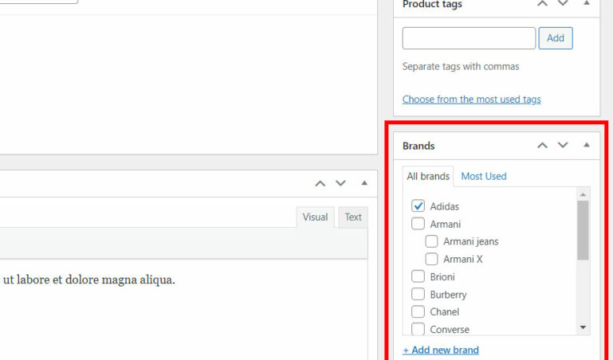Move the editor panel up arrow
The image size is (613, 360).
(x=320, y=183)
